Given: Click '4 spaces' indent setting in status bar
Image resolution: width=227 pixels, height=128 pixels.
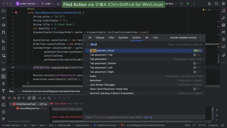Looking at the screenshot, I should 213,125.
